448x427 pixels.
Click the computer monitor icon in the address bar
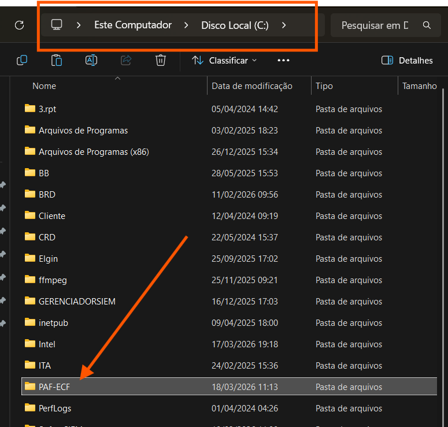coord(56,25)
